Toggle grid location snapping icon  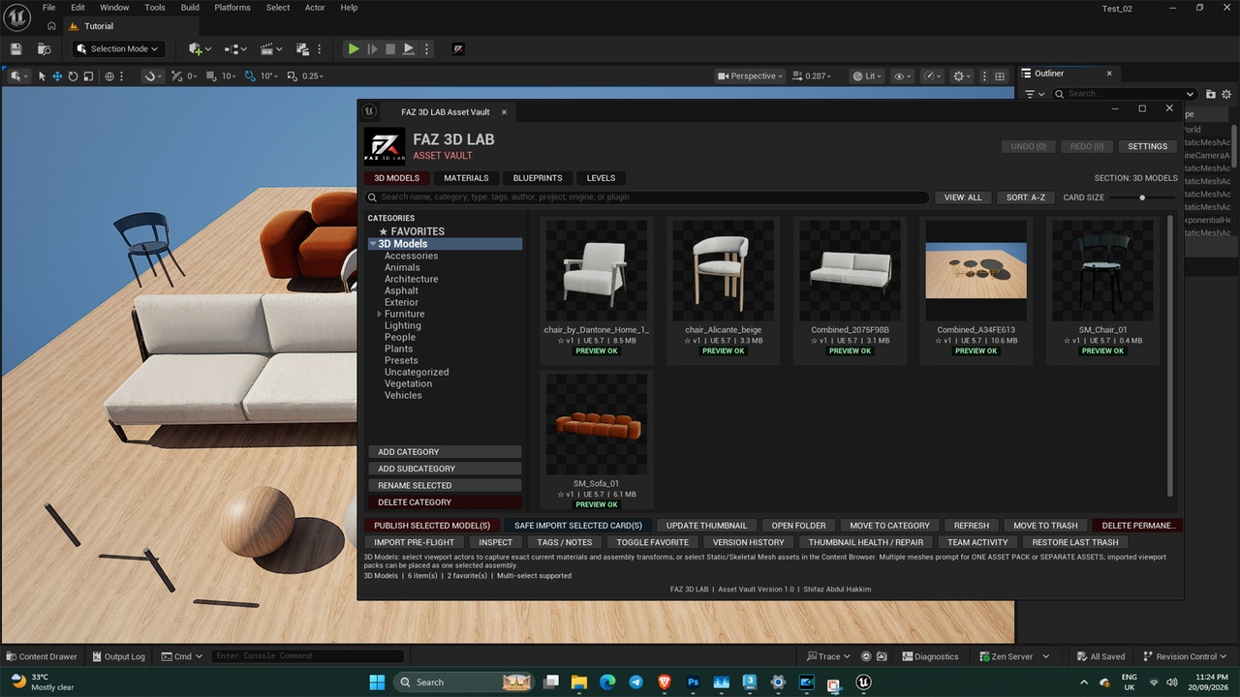(x=213, y=76)
